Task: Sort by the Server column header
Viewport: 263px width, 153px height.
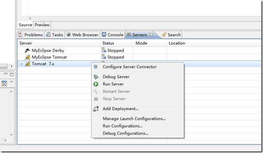Action: [59, 43]
